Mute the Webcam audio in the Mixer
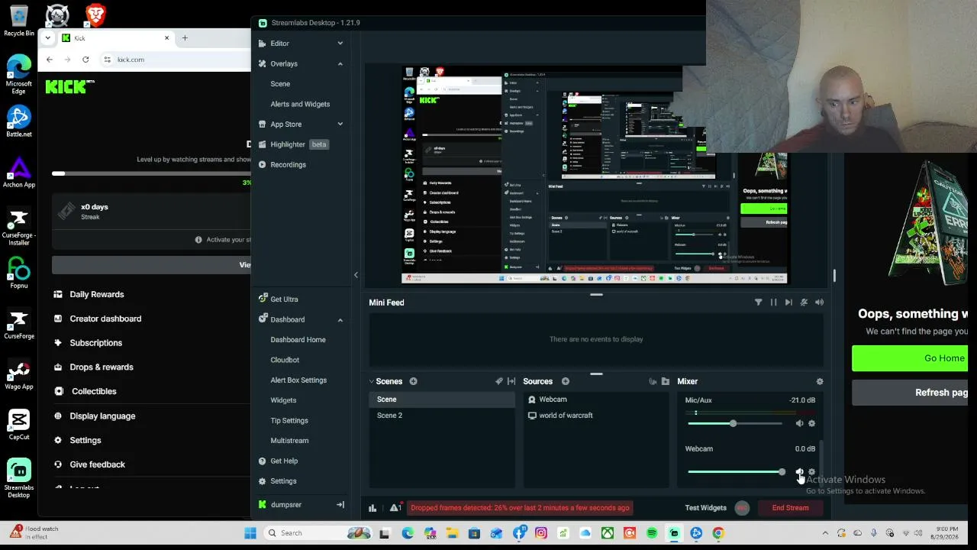The image size is (977, 550). [x=799, y=472]
